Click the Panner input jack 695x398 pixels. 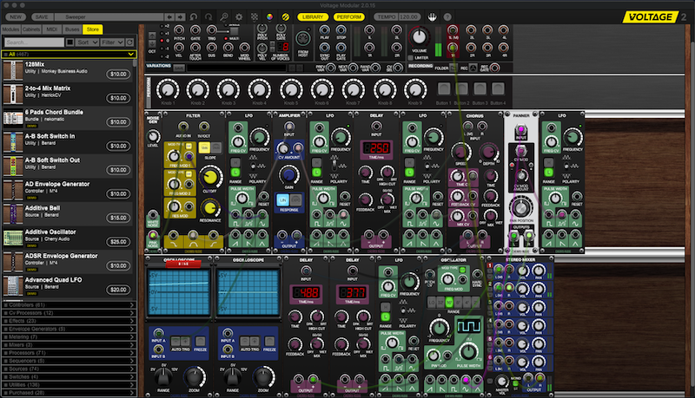[x=520, y=130]
